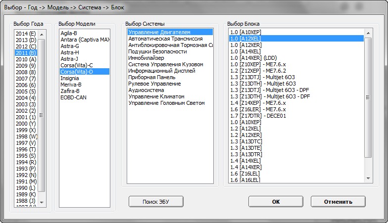The image size is (388, 223).
Task: Select system Иммобилайзер
Action: [x=170, y=58]
